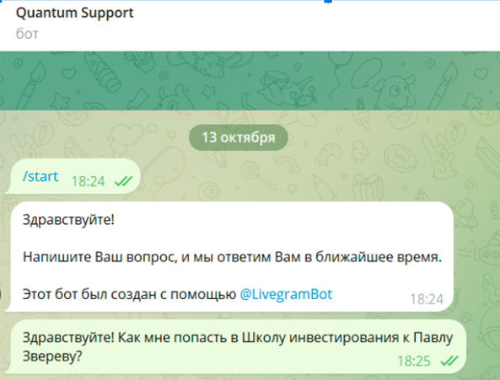Click the first Здравствуйте! line in the bot reply

tap(68, 220)
